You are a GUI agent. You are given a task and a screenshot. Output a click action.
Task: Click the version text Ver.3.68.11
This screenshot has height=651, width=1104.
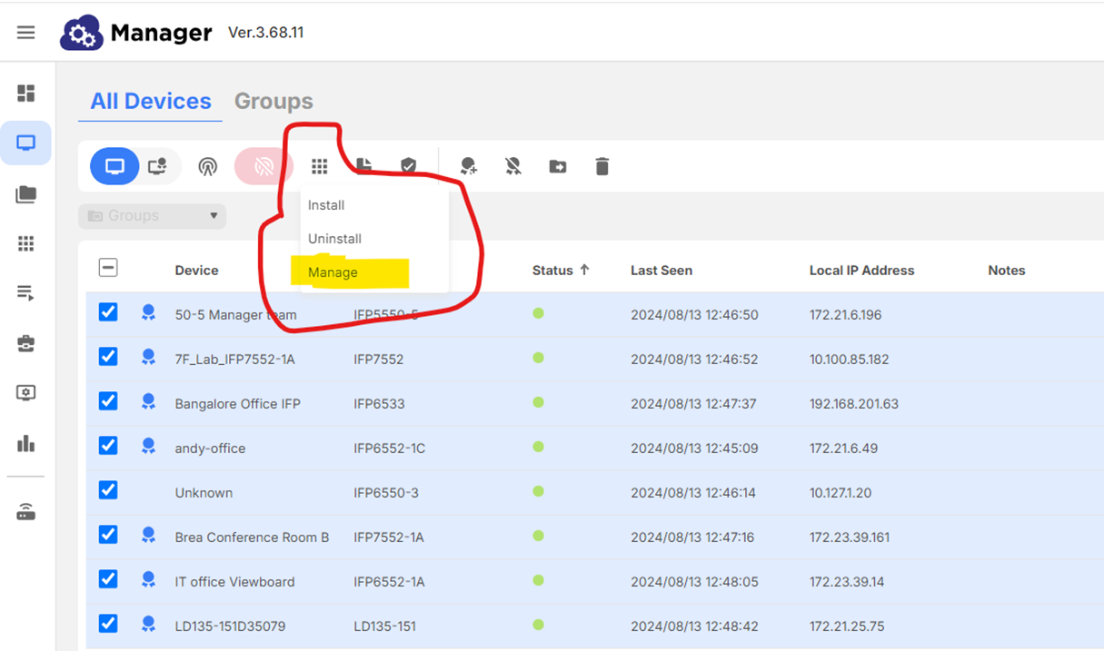click(265, 33)
